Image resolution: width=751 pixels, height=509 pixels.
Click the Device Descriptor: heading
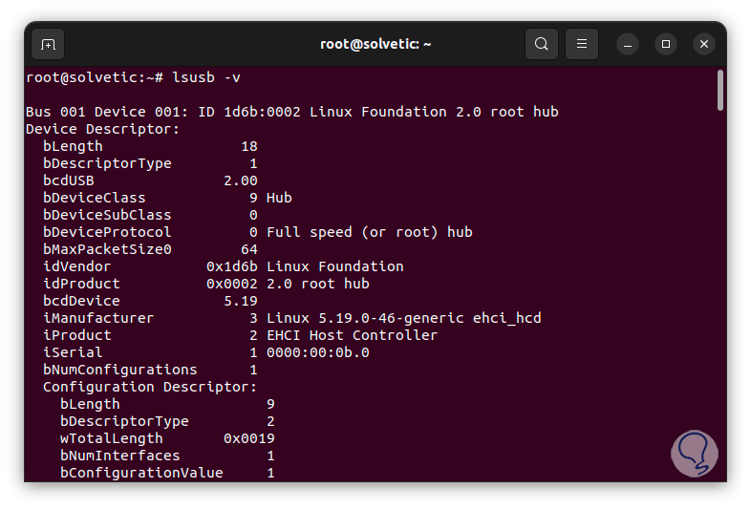click(x=102, y=129)
